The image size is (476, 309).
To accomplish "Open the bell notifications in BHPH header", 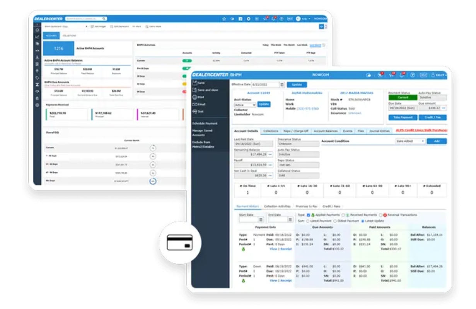I will (403, 75).
